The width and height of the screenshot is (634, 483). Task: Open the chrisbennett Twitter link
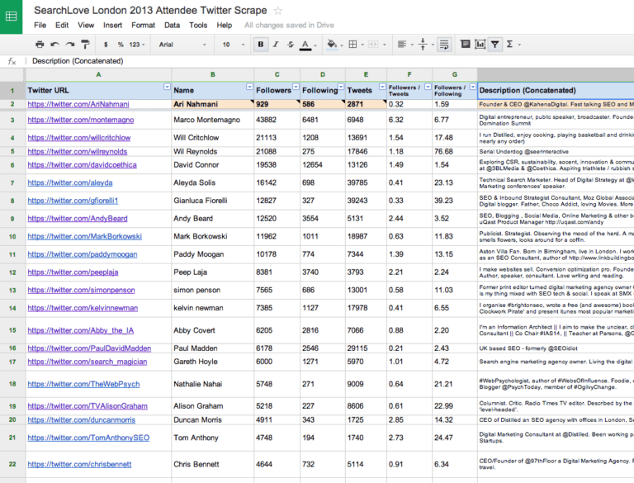click(79, 464)
